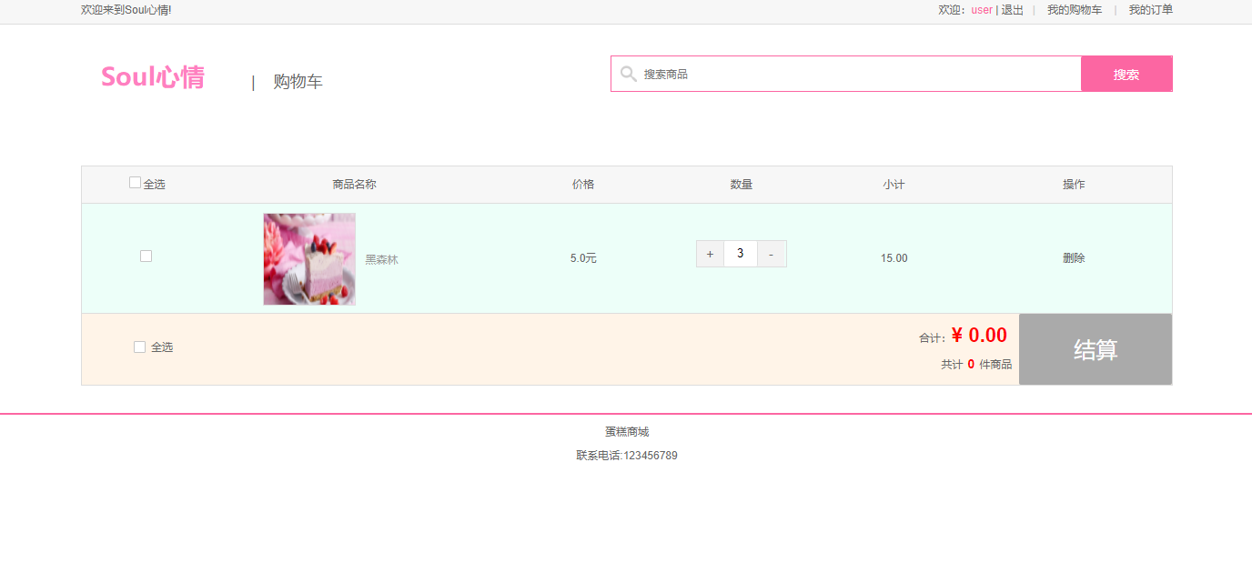Check the 黑森林 item selection checkbox
The height and width of the screenshot is (583, 1252).
pos(146,256)
